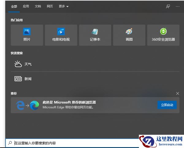Click the legacy Edge logo in the banner

click(x=20, y=105)
